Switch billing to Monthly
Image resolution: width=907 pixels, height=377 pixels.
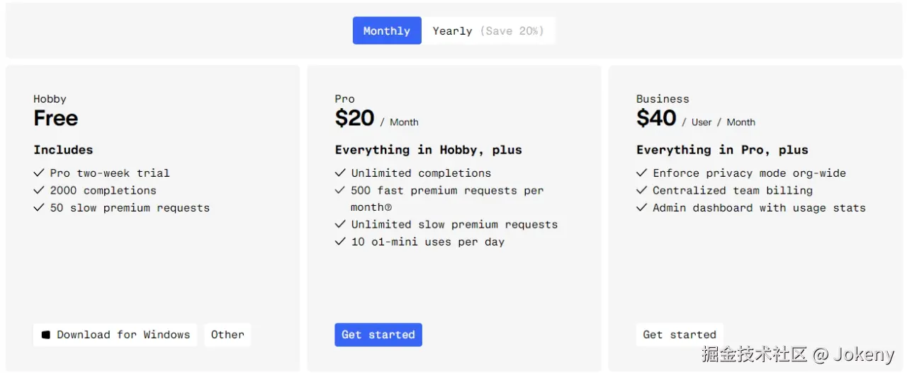pos(386,31)
